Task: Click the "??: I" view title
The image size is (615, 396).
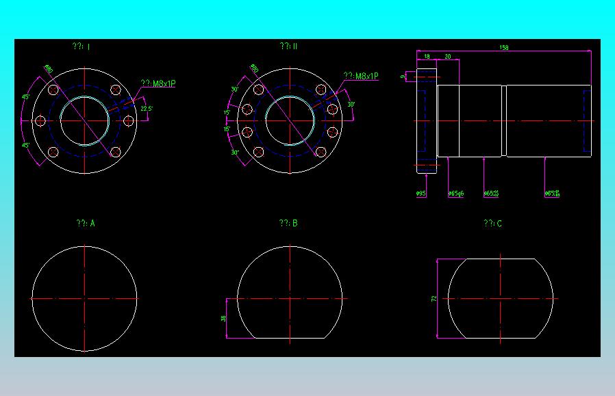Action: tap(81, 47)
